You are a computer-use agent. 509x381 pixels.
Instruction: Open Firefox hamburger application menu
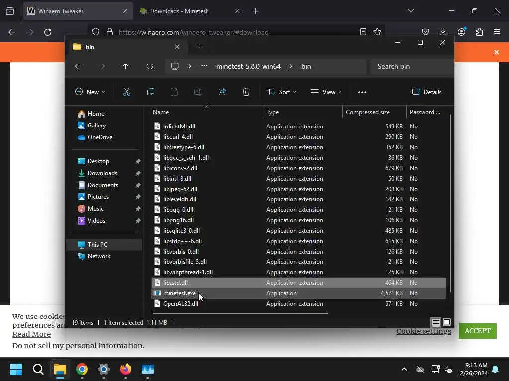(497, 32)
